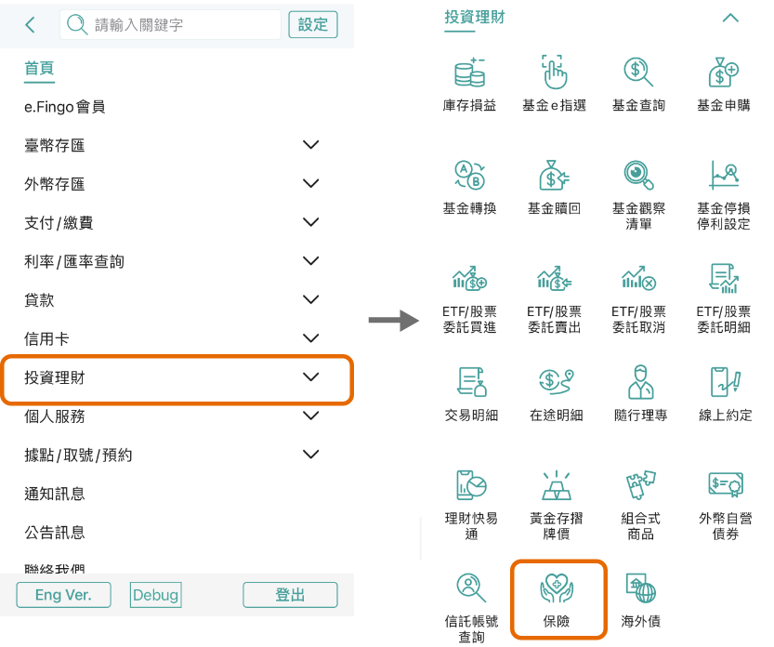Expand the 個人服務 menu chevron

tap(310, 416)
